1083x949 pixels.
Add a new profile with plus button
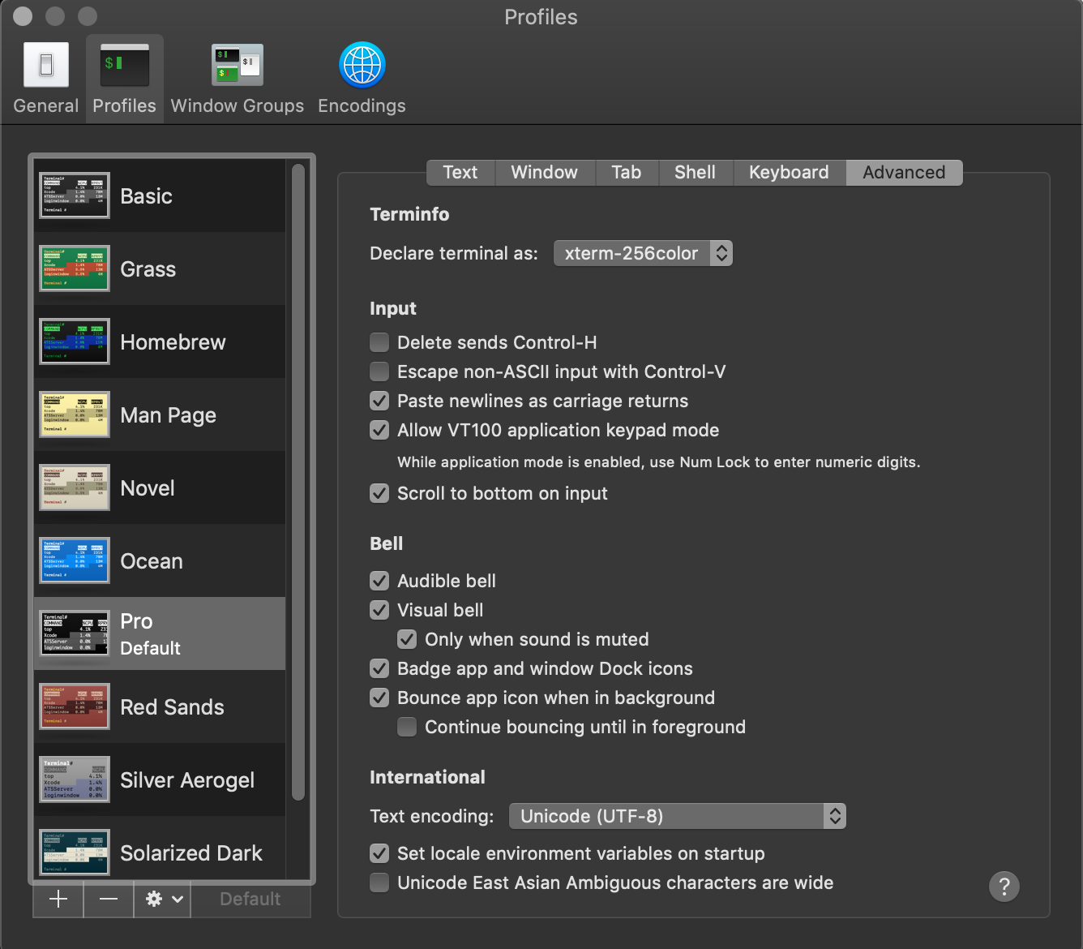click(x=58, y=899)
